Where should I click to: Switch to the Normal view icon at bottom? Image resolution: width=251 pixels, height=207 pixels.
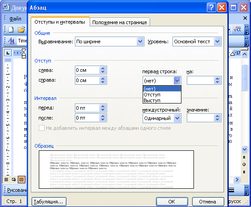(6, 180)
